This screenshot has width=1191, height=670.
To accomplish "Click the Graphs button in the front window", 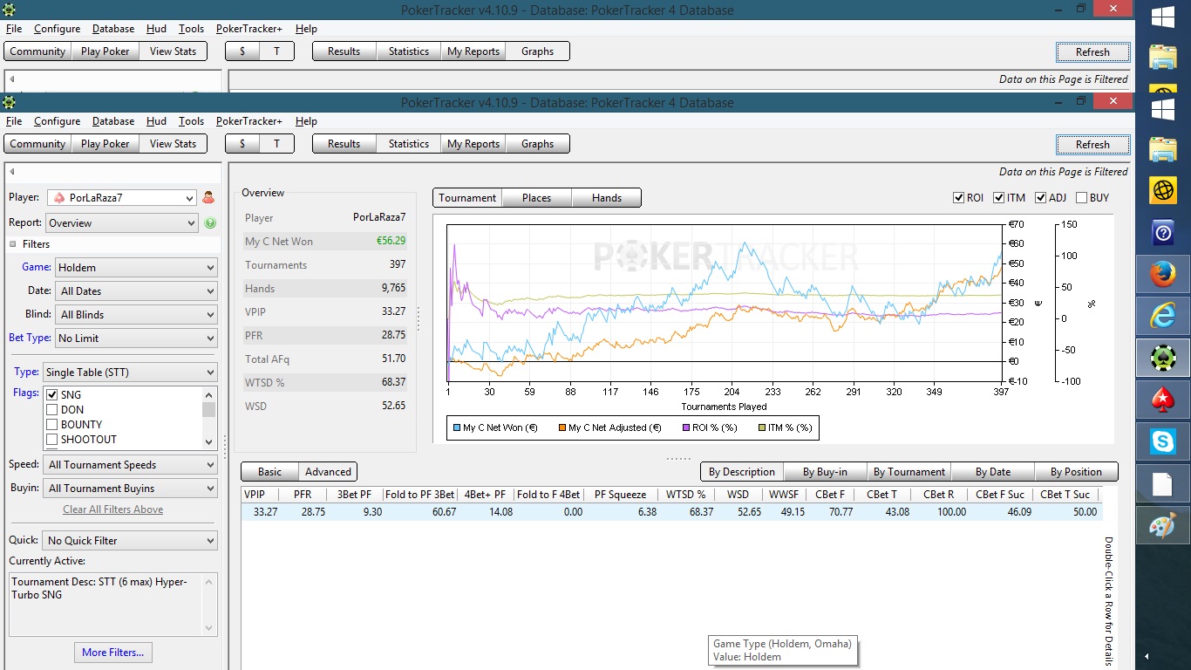I will click(537, 144).
